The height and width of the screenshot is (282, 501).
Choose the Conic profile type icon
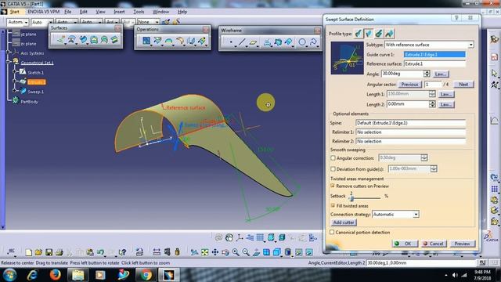tap(389, 33)
